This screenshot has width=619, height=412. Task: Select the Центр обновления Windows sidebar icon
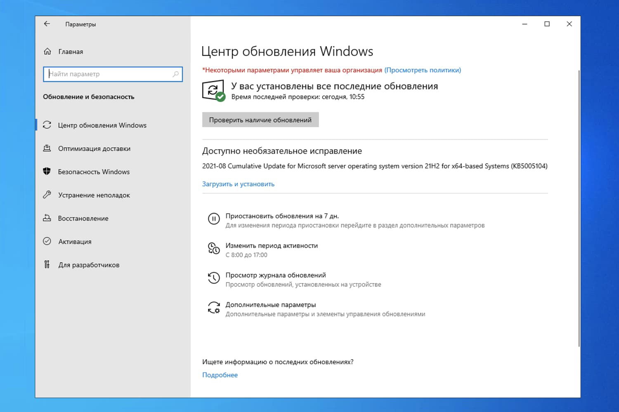(x=47, y=125)
